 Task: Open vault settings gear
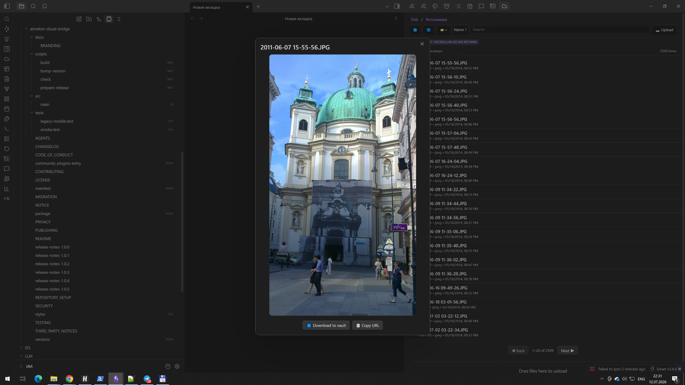click(177, 367)
